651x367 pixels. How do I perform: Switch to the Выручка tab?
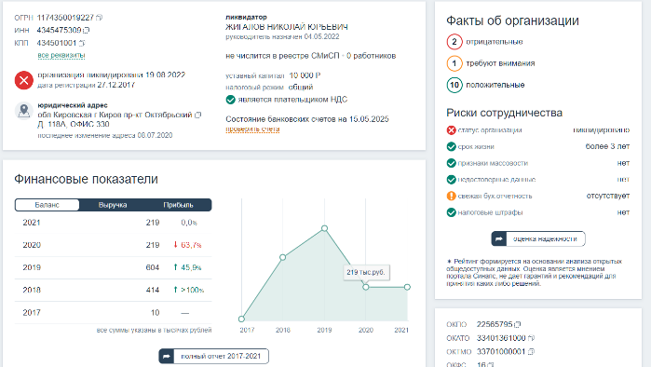click(x=113, y=205)
